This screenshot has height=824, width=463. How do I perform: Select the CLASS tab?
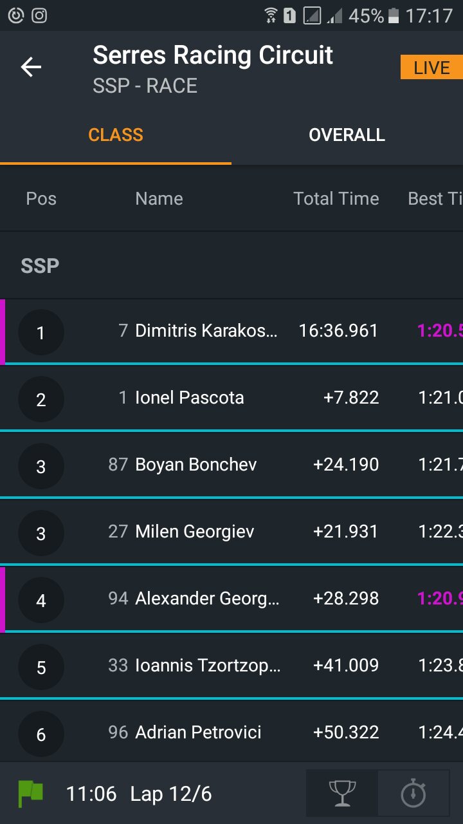coord(116,135)
